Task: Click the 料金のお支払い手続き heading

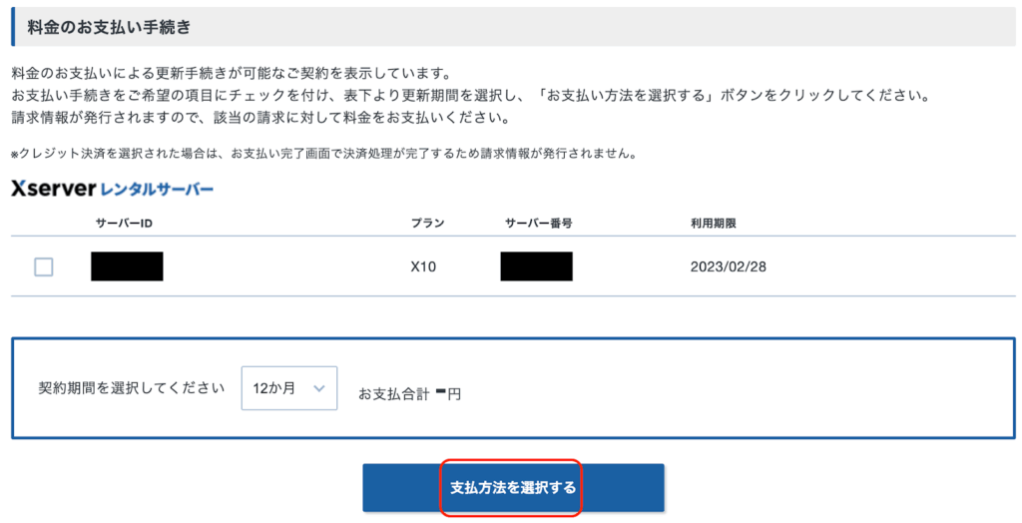Action: (x=110, y=27)
